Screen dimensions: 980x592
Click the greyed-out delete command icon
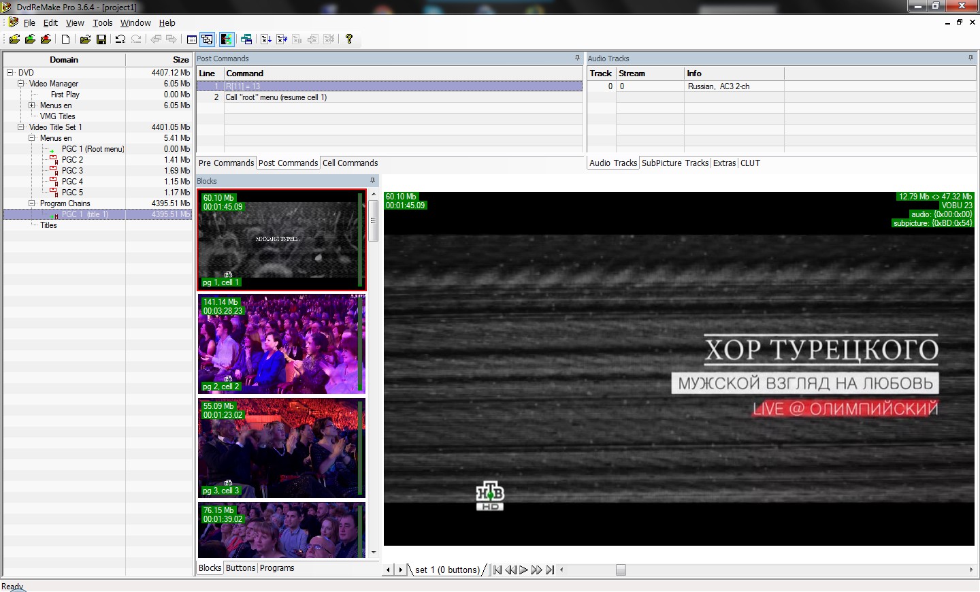click(x=329, y=39)
